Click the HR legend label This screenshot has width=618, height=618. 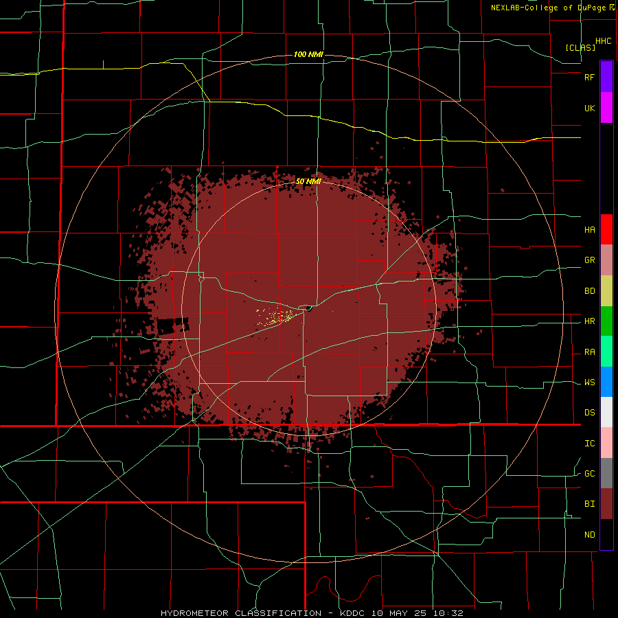(x=589, y=321)
